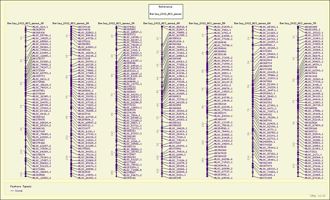Select locus AK374116 on chromosome 2H
The width and height of the screenshot is (330, 200).
pyautogui.click(x=84, y=27)
